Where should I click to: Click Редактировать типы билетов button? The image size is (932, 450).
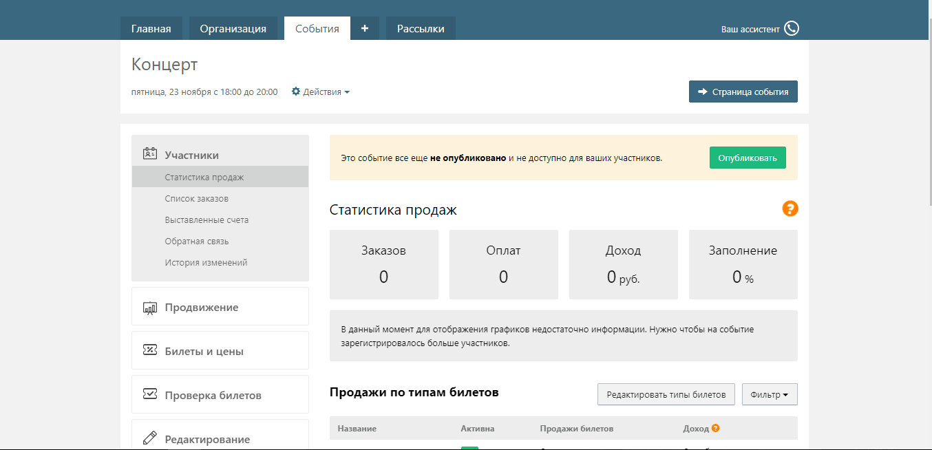point(666,394)
